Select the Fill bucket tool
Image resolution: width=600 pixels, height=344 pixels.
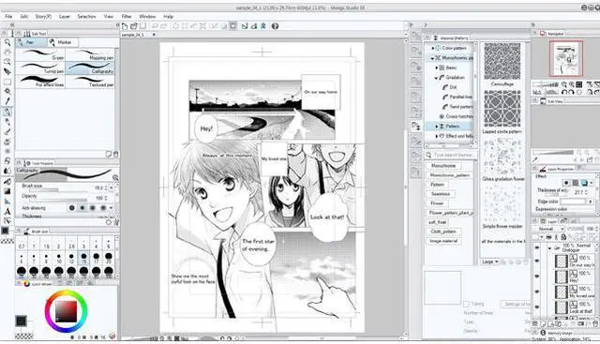[7, 182]
